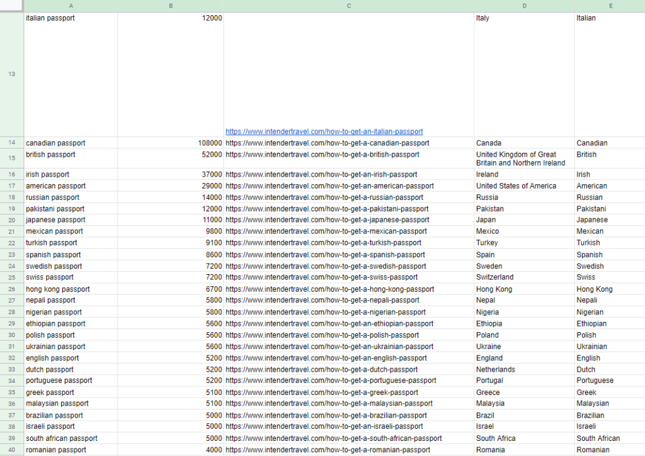Select the 'Israeli' nationality cell

610,426
